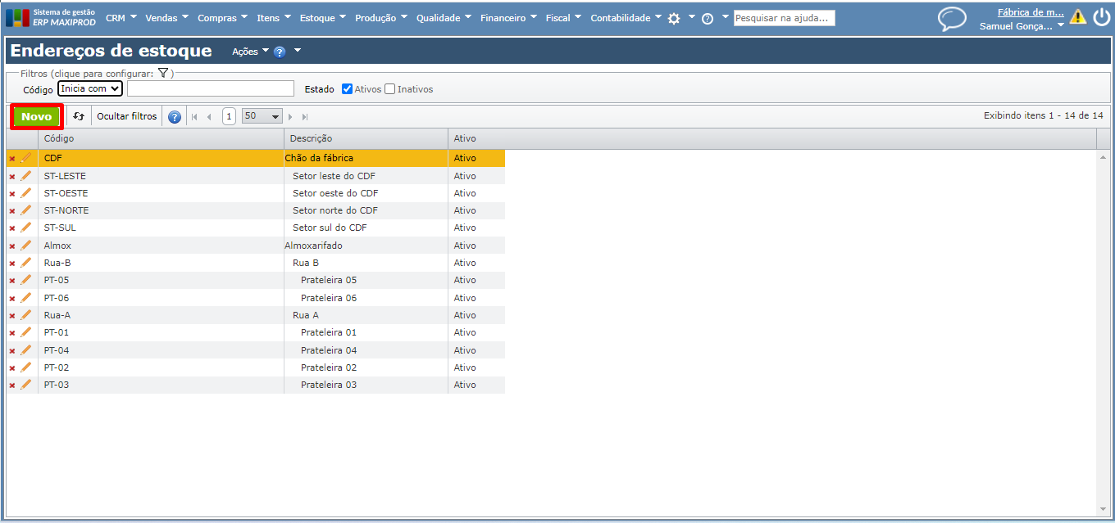This screenshot has height=523, width=1115.
Task: Open the chat speech bubble icon
Action: pos(952,18)
